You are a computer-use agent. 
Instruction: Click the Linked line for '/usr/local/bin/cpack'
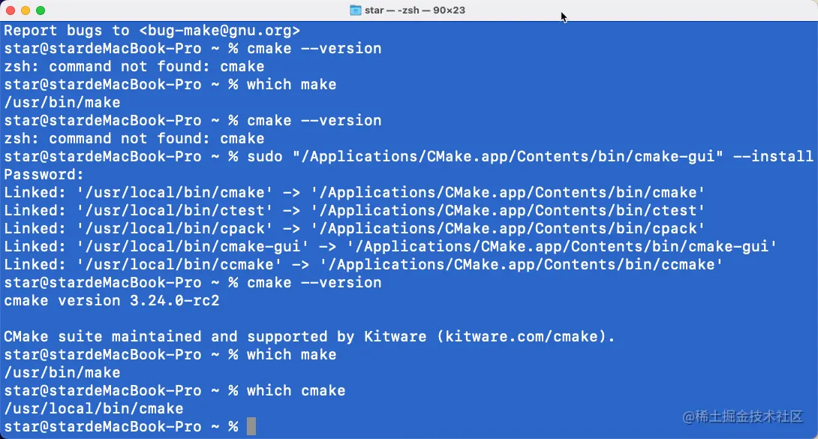point(354,229)
